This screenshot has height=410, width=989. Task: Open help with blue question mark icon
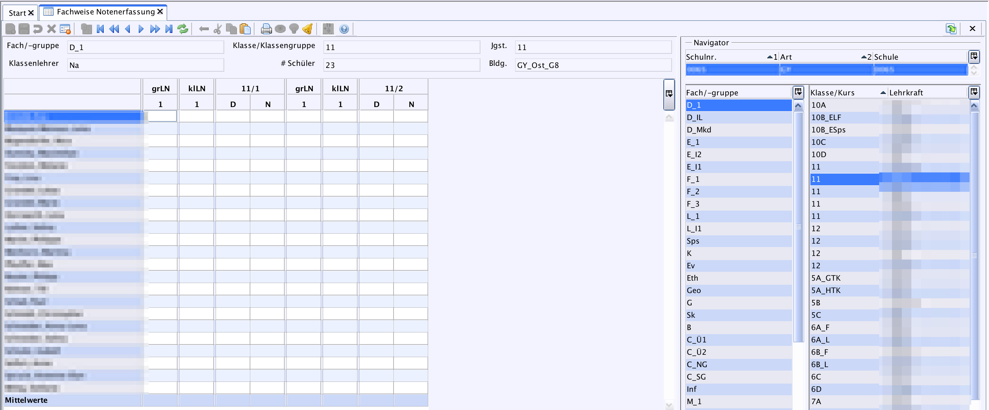(x=344, y=29)
